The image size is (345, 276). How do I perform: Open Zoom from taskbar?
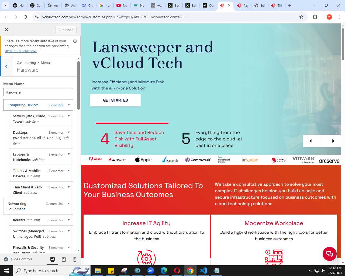(x=151, y=271)
